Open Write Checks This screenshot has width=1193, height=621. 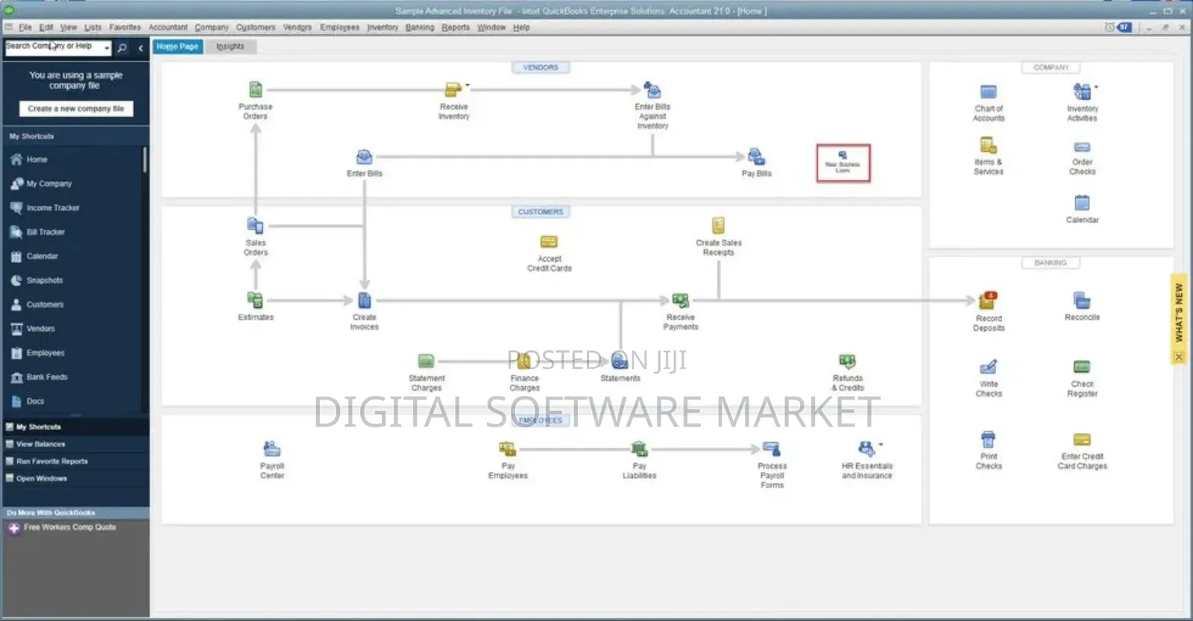click(x=988, y=367)
